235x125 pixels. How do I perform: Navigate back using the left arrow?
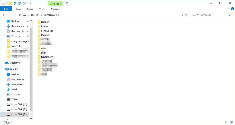click(4, 15)
